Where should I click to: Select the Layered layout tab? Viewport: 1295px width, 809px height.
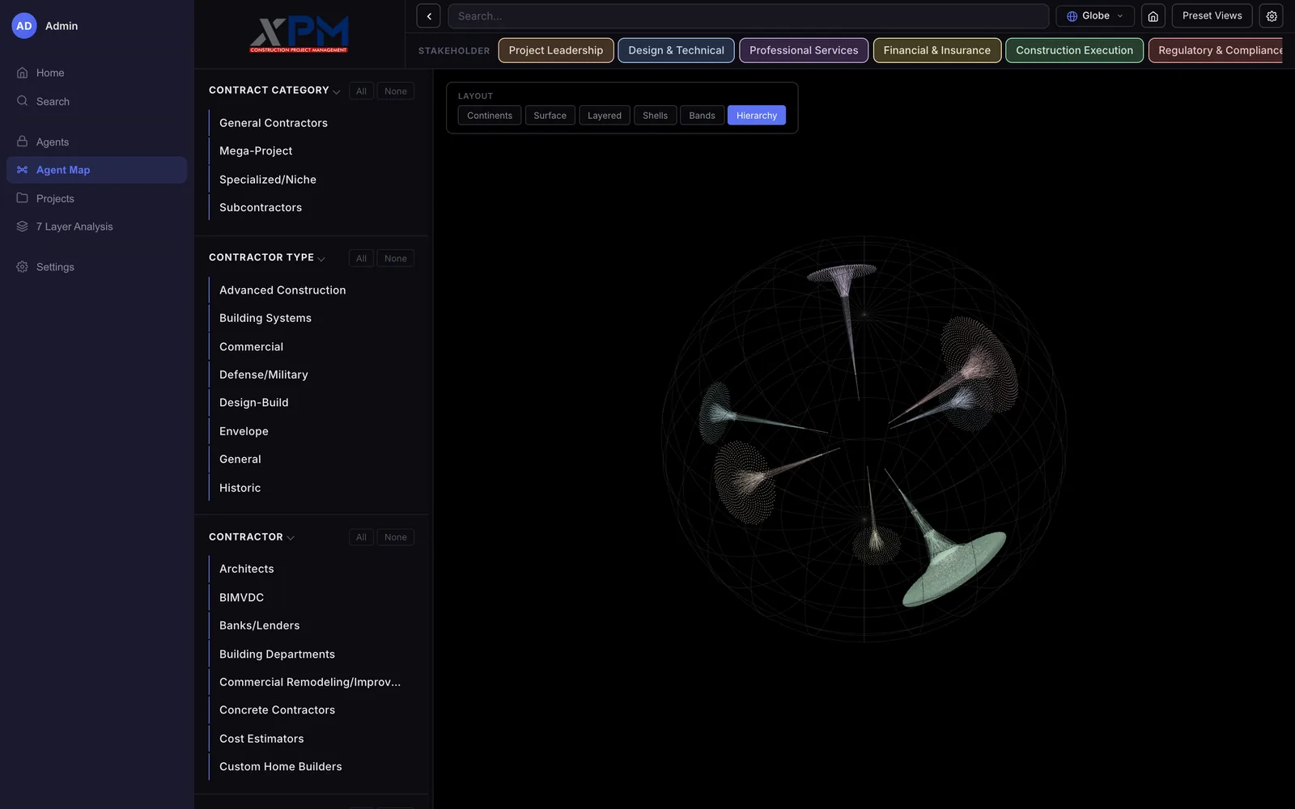tap(605, 116)
